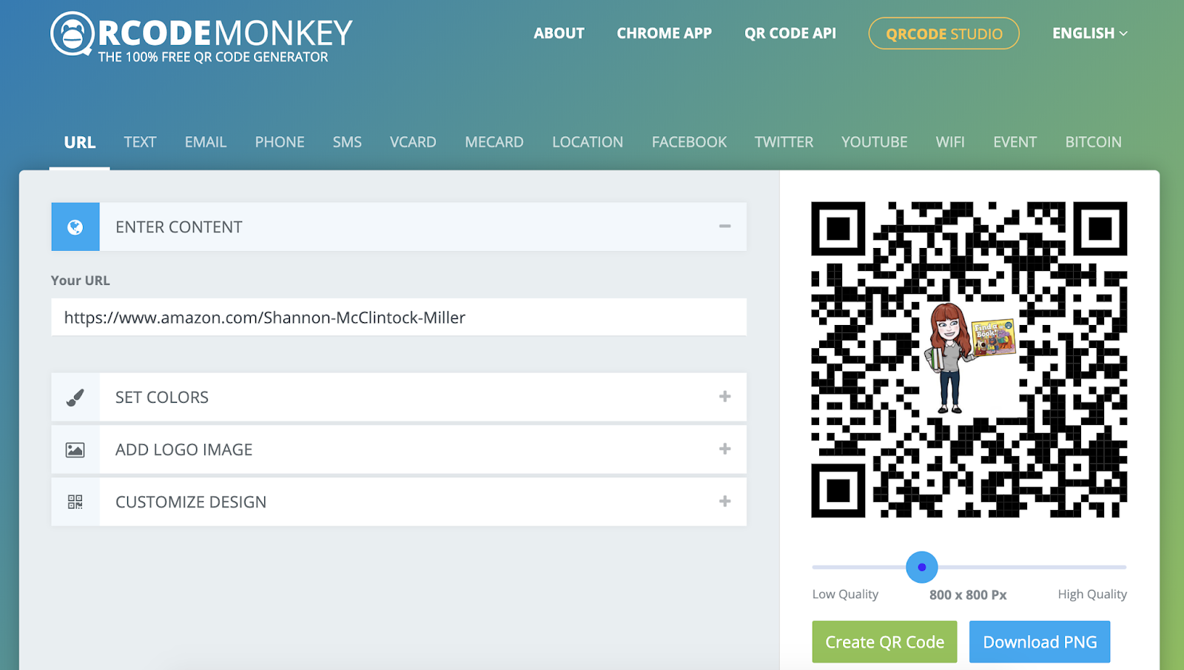
Task: Expand the Customize Design section
Action: pyautogui.click(x=724, y=501)
